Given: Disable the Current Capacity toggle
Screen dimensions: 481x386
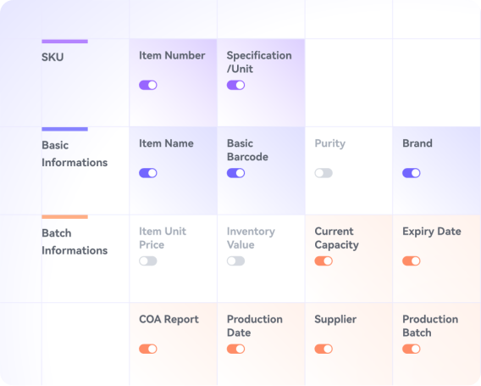Looking at the screenshot, I should coord(323,261).
